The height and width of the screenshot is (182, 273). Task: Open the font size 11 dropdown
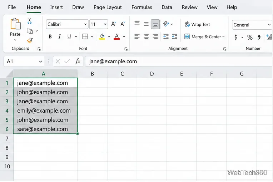[x=105, y=24]
